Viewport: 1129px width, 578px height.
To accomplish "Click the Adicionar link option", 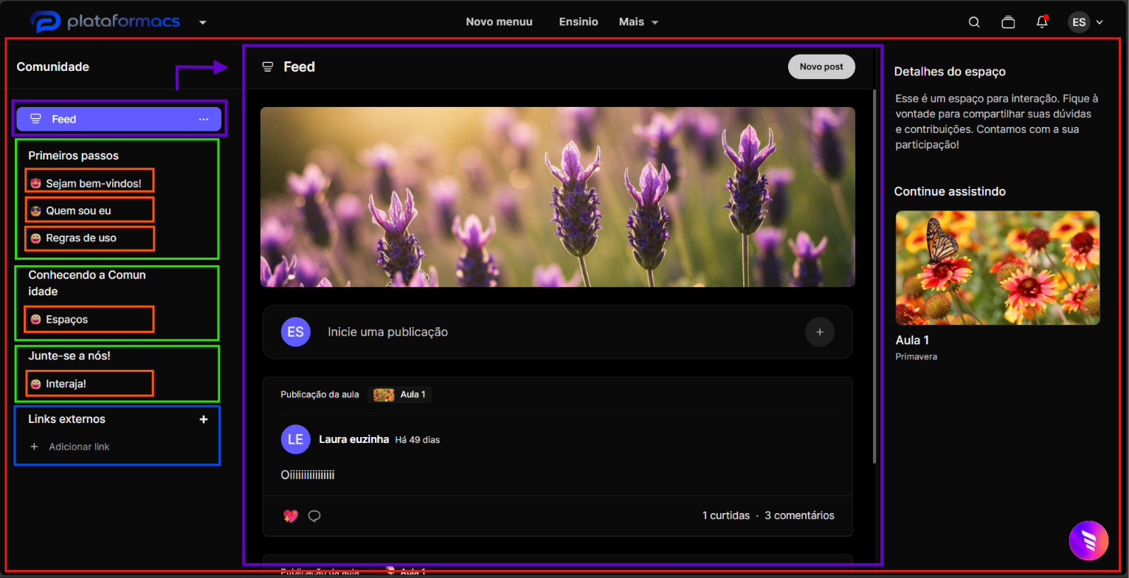I will point(69,447).
